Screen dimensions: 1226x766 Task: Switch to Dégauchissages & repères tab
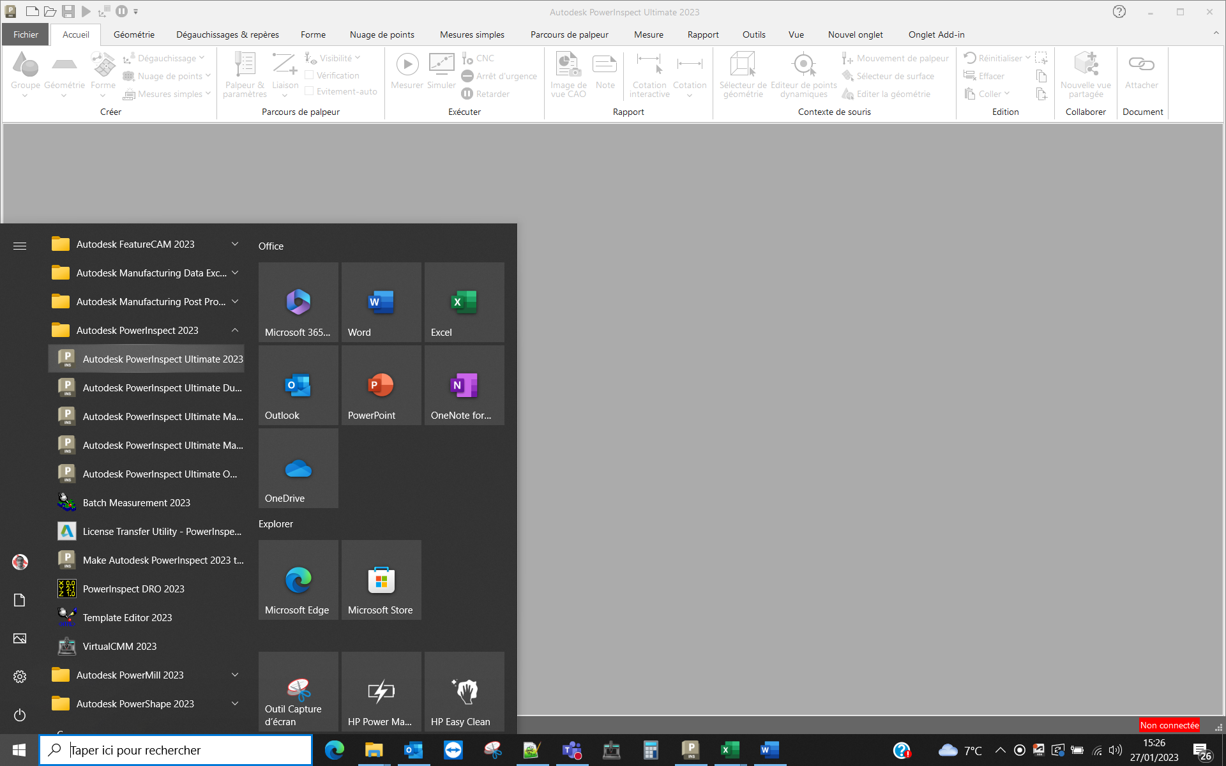(x=227, y=34)
